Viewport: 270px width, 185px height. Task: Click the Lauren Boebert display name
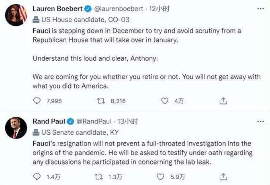[56, 9]
